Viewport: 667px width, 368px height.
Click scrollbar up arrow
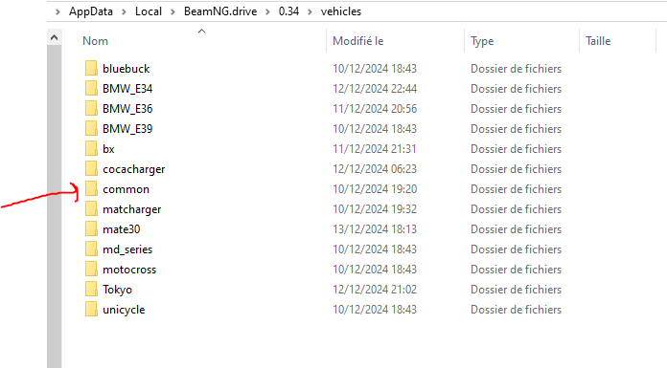[x=54, y=37]
